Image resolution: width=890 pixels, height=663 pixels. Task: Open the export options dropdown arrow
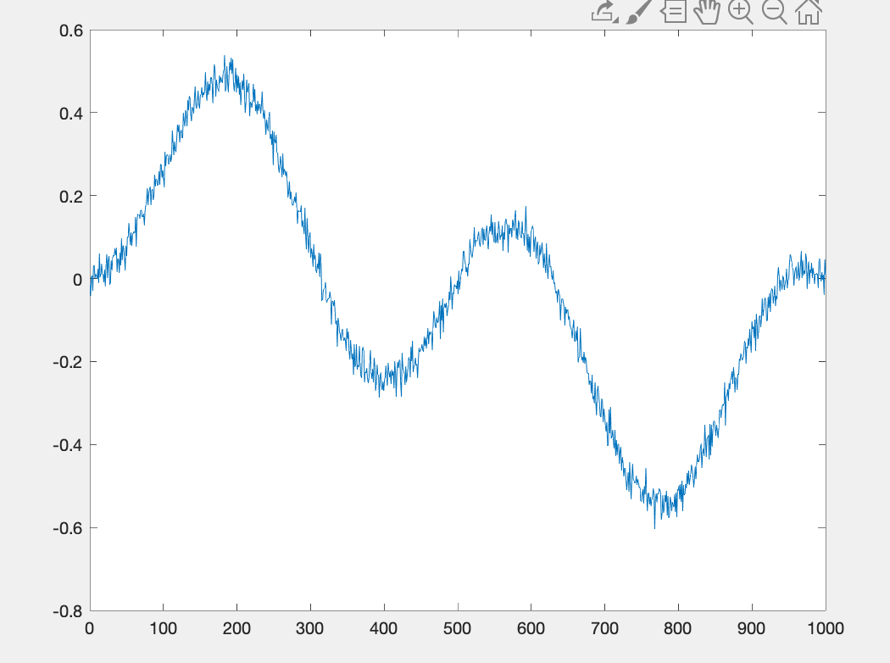615,19
